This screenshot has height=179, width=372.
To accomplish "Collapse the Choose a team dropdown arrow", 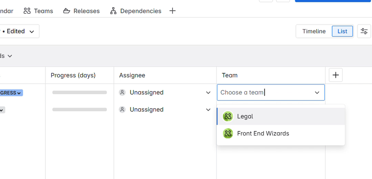I will point(317,93).
